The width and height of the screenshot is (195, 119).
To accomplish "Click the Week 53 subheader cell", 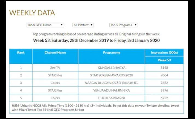I will click(x=164, y=60).
